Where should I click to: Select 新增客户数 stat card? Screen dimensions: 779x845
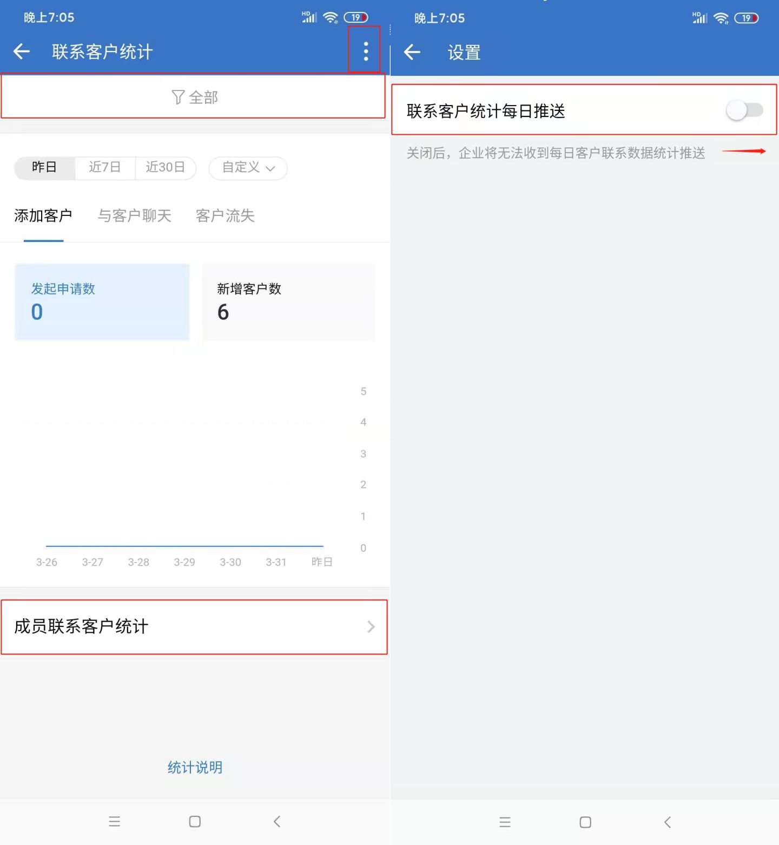[288, 302]
